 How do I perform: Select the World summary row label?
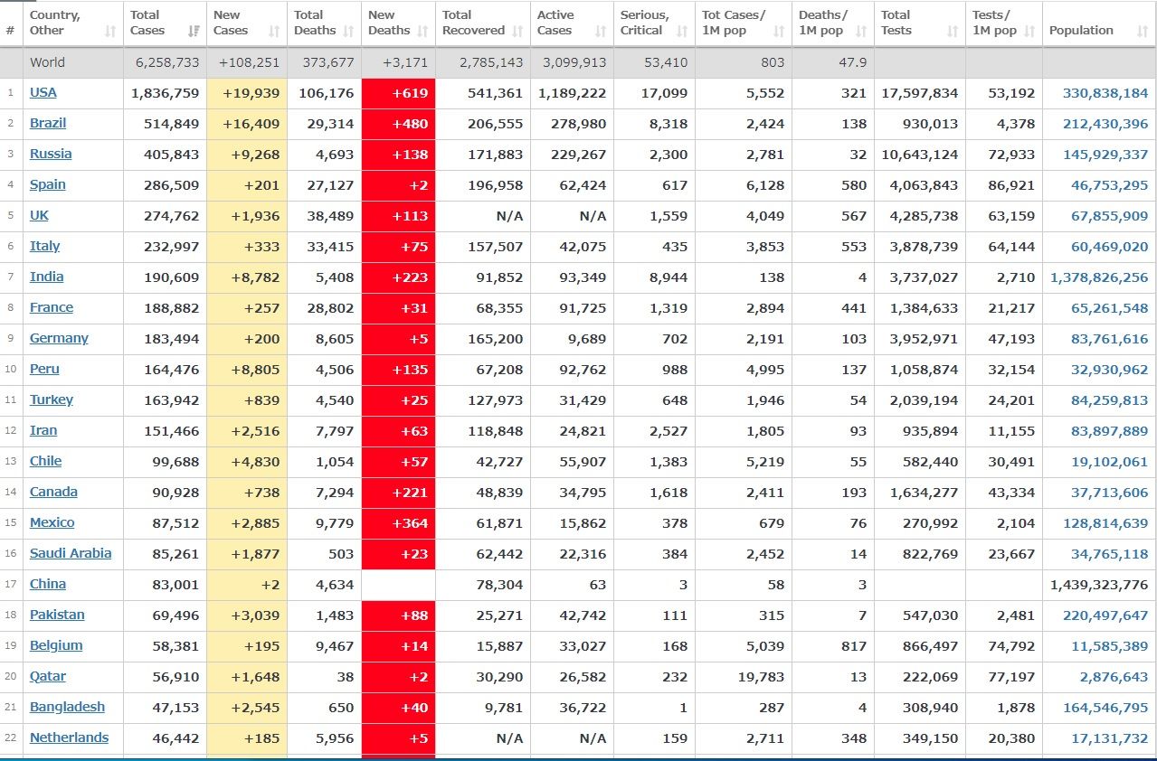click(x=47, y=62)
